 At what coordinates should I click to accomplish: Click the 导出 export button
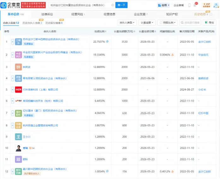[209, 23]
